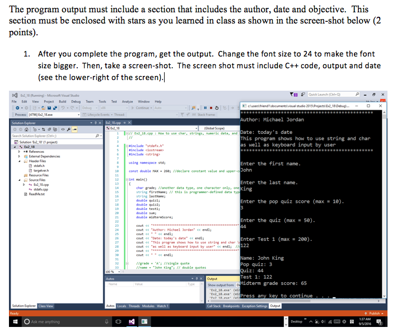This screenshot has width=397, height=332.
Task: Click the Open File toolbar icon
Action: pos(44,108)
